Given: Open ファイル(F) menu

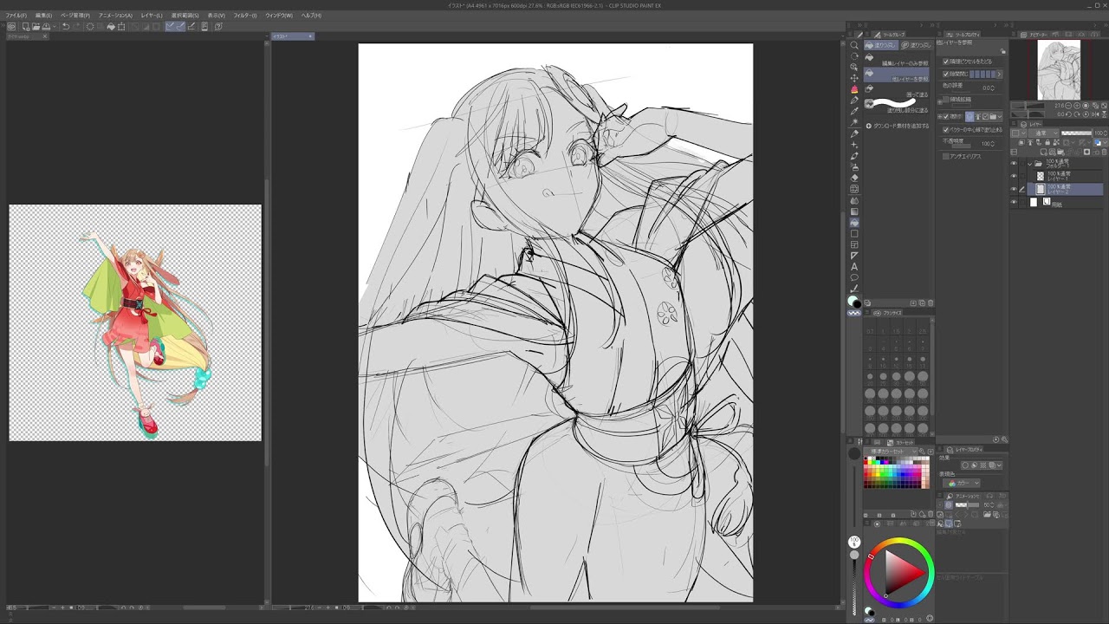Looking at the screenshot, I should coord(16,15).
